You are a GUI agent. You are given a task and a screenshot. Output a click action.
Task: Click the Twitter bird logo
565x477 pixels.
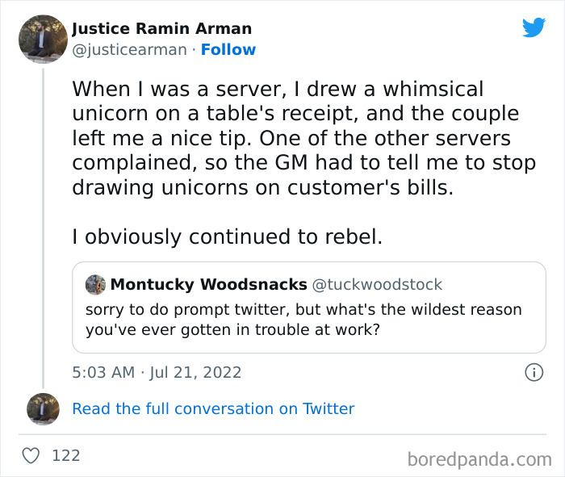pyautogui.click(x=534, y=27)
